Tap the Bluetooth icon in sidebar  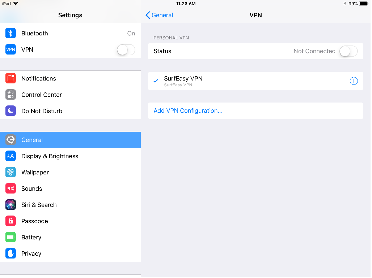10,33
